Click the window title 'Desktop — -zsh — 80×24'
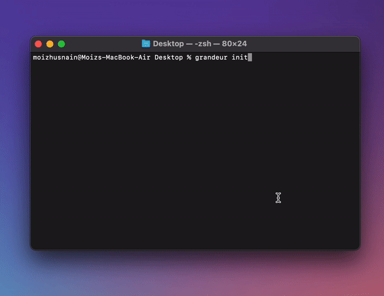Viewport: 384px width, 296px height. point(200,43)
